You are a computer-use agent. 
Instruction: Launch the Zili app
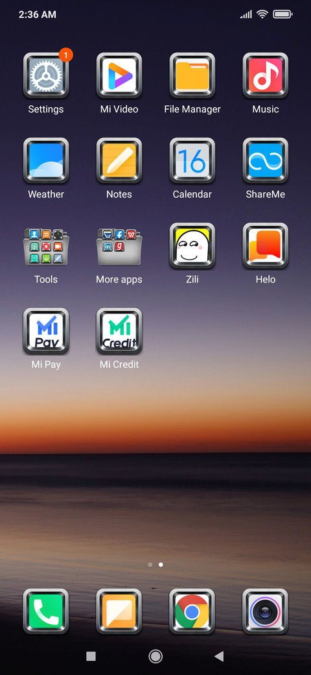192,246
